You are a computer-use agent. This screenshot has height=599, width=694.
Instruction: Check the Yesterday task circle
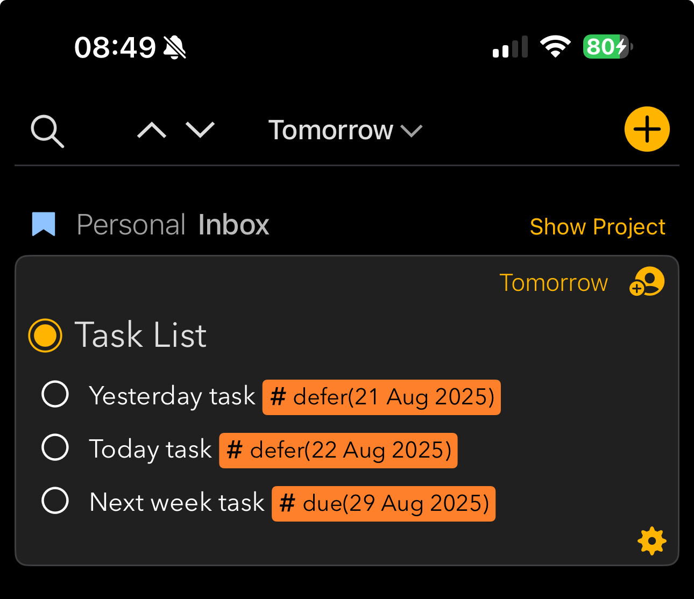(55, 394)
